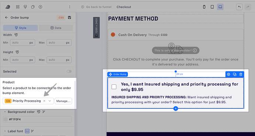Open the .css editor button
This screenshot has height=136, width=255.
point(61,17)
